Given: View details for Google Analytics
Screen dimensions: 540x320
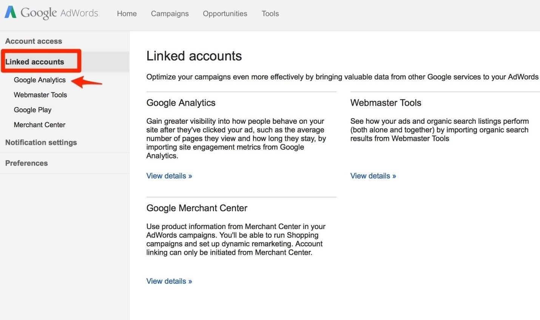Looking at the screenshot, I should pos(169,176).
